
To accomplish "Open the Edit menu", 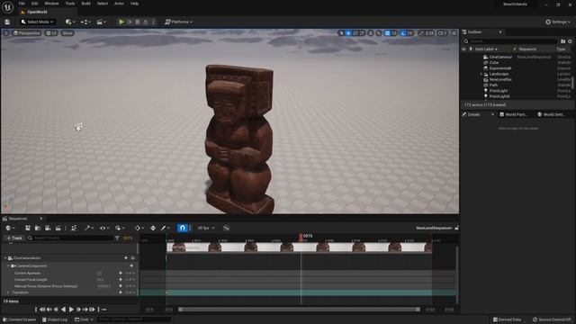I will tap(34, 4).
